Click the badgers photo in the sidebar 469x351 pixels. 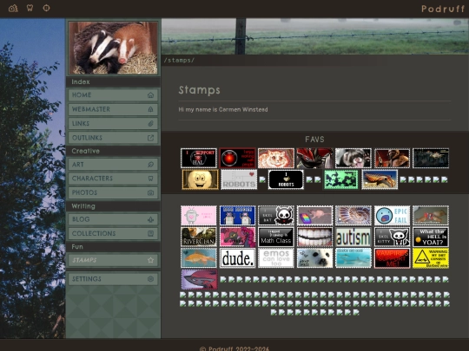pyautogui.click(x=113, y=48)
